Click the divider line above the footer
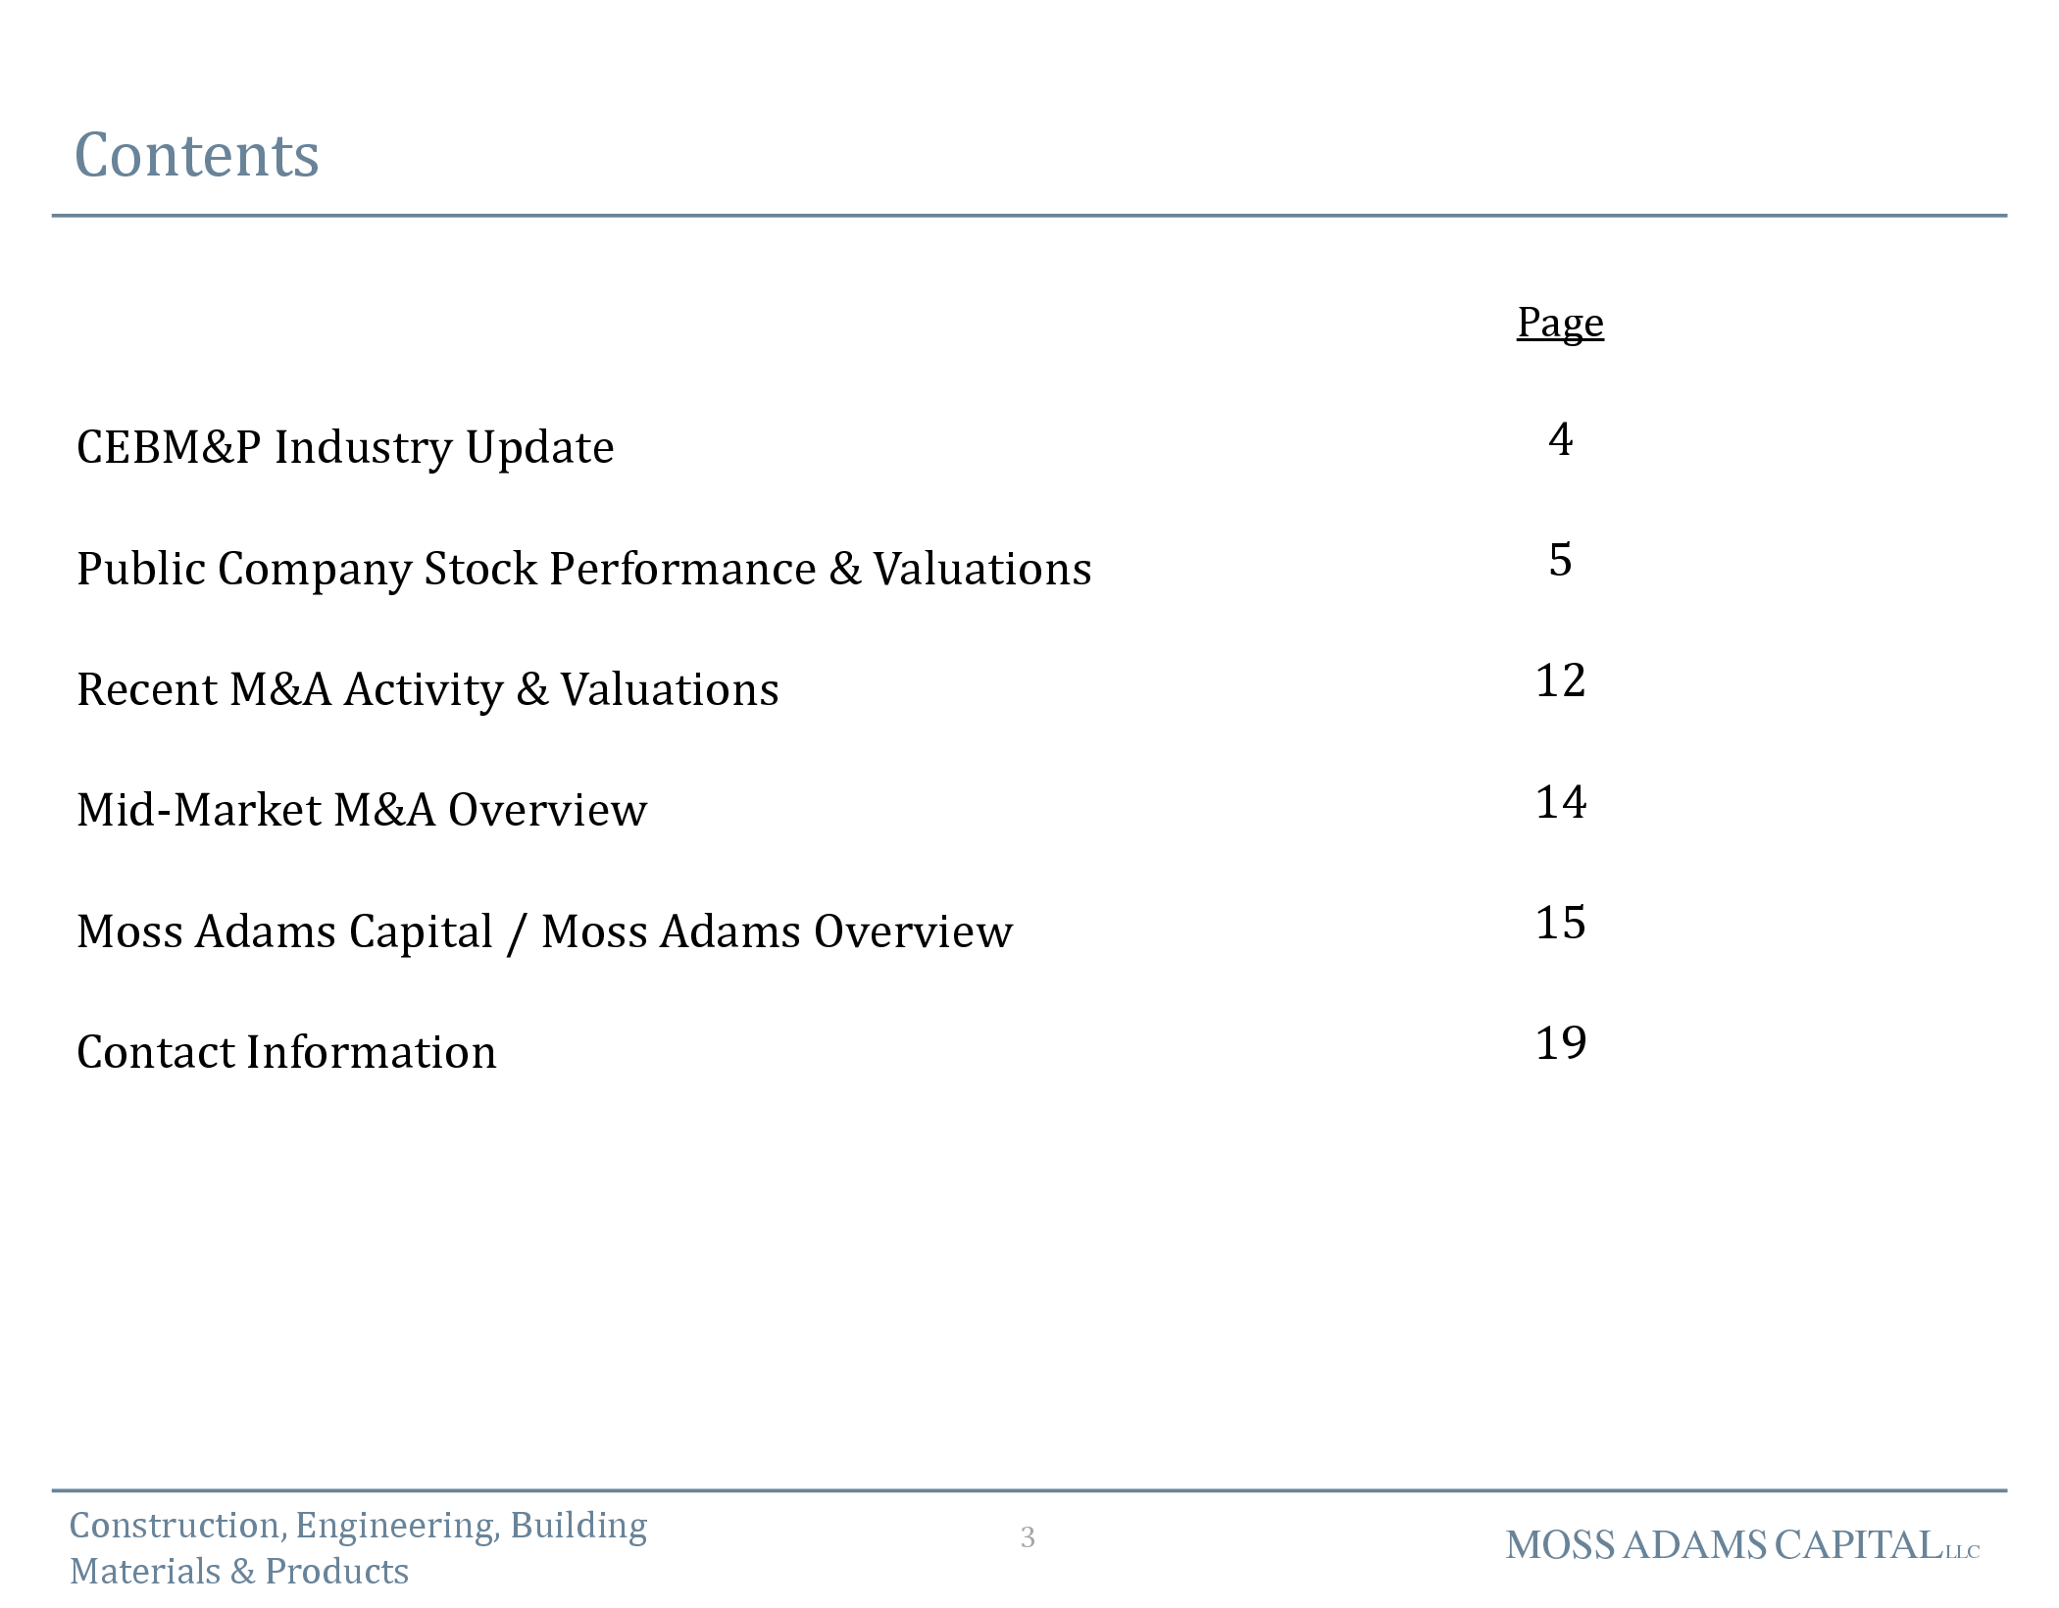2059x1608 pixels. (x=1029, y=1491)
